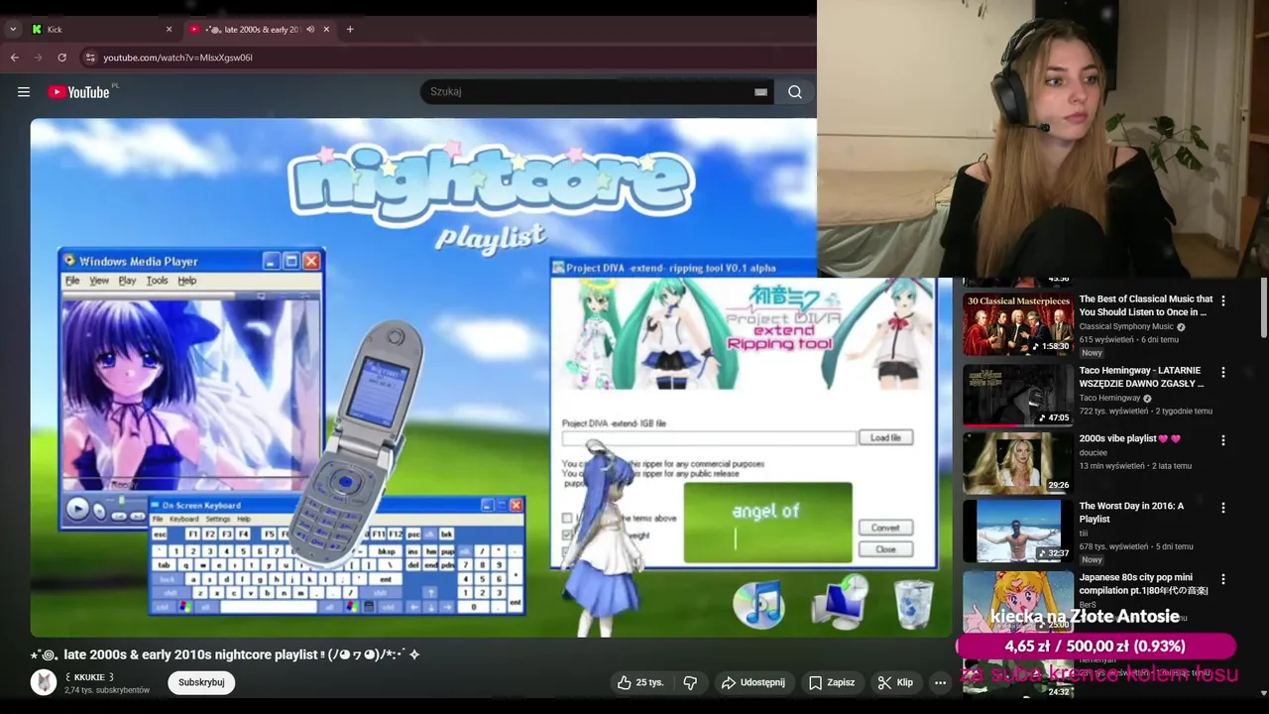This screenshot has height=714, width=1269.
Task: Save the video using Zapisz
Action: click(x=832, y=682)
